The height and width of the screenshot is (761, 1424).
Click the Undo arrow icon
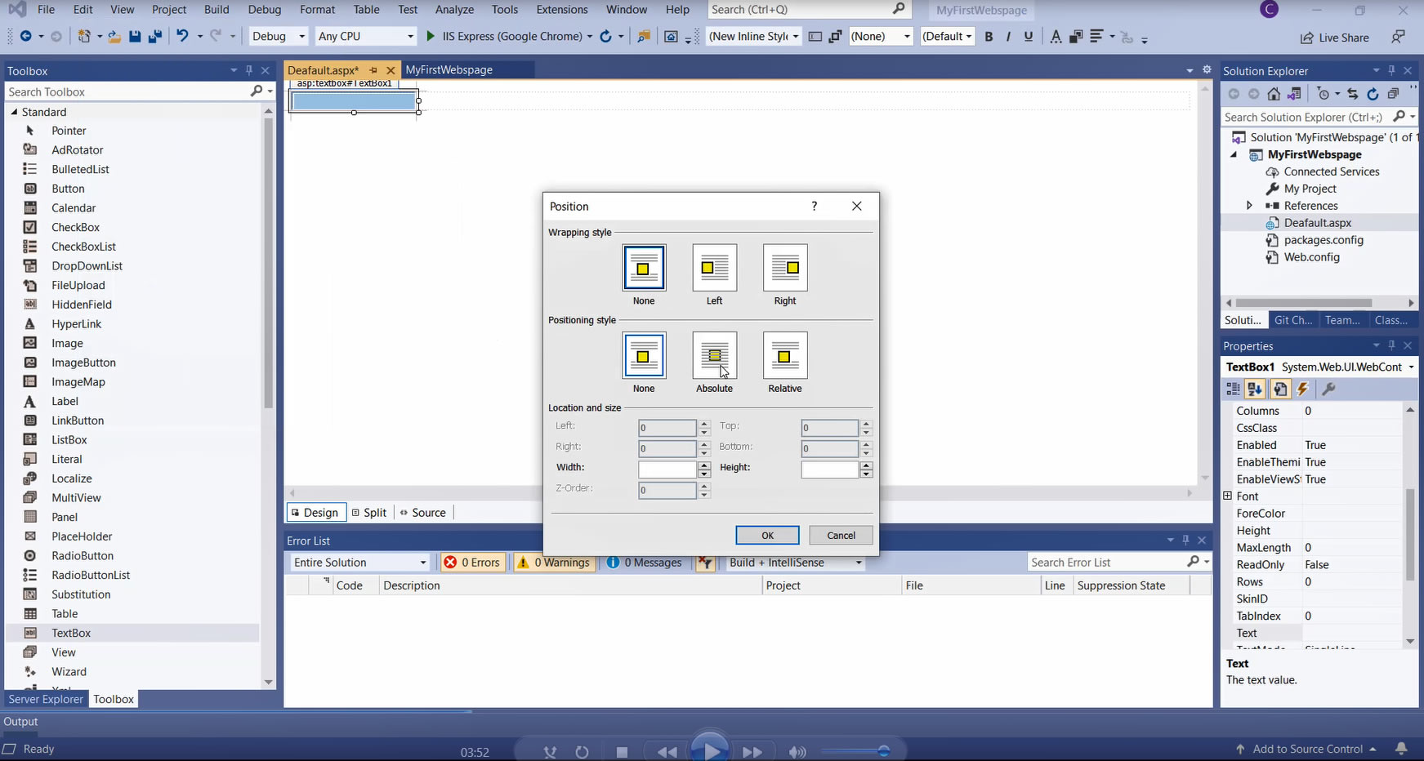pos(182,36)
